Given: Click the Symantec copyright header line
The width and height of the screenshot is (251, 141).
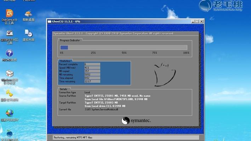Looking at the screenshot, I should pos(114,33).
